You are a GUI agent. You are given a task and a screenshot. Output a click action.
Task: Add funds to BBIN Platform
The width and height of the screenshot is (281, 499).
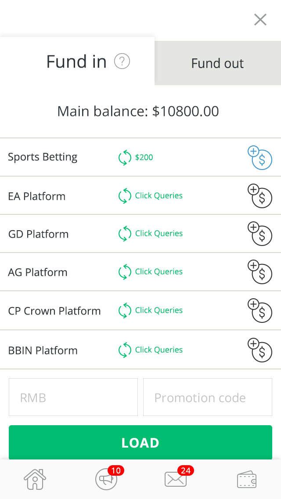pyautogui.click(x=260, y=350)
